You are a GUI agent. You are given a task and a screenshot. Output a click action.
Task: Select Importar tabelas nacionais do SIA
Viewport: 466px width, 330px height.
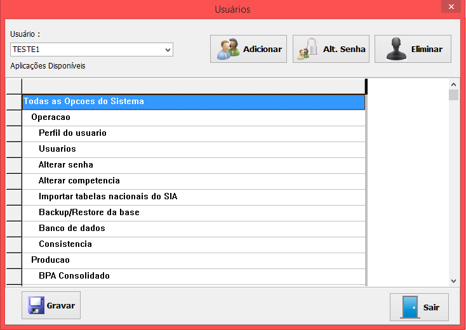108,197
